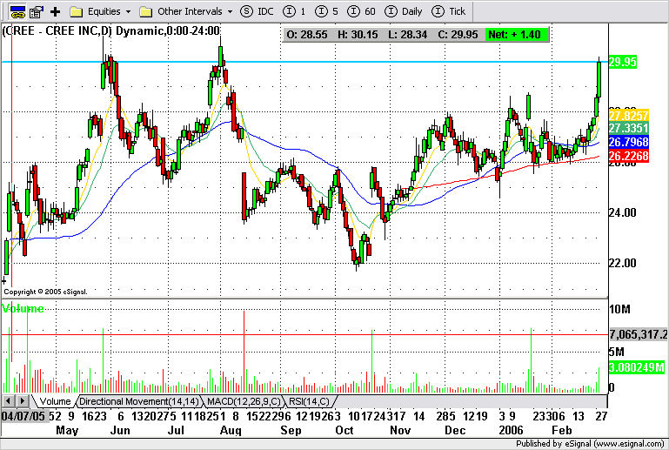Click the 04/07/05 date label
This screenshot has width=669, height=450.
(x=23, y=416)
